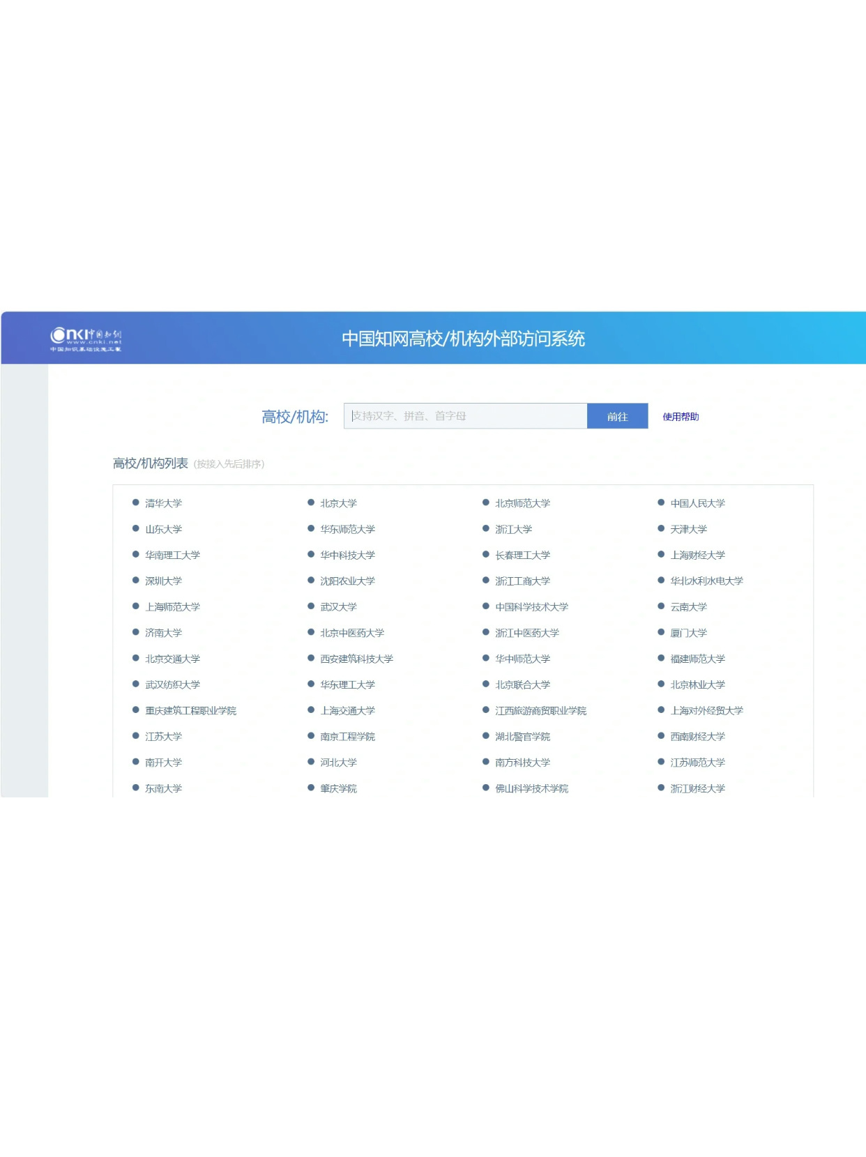Choose 上海交通大学 link

point(347,711)
